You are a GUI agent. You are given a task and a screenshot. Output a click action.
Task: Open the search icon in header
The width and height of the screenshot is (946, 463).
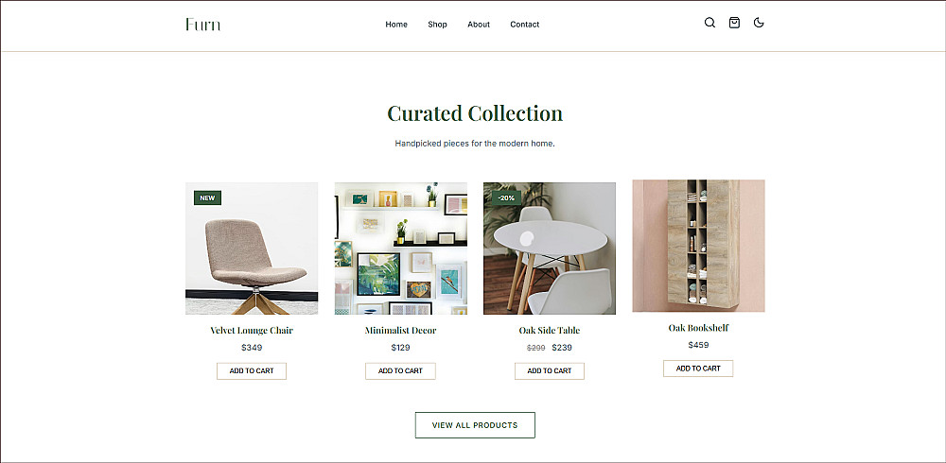pos(709,23)
